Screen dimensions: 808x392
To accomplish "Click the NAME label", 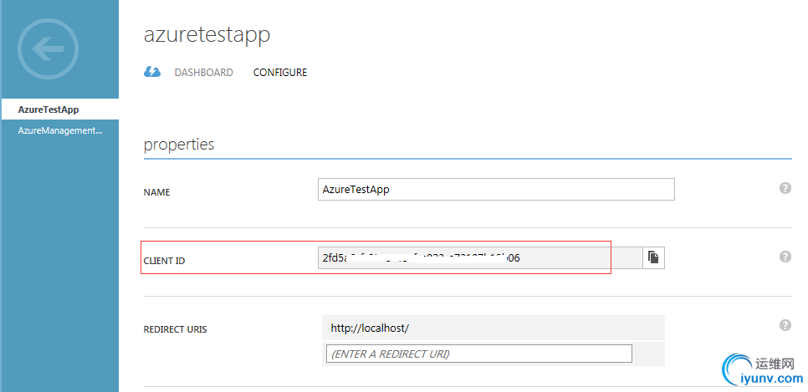I will coord(156,192).
